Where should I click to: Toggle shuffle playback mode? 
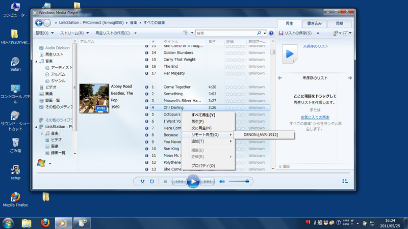click(142, 182)
